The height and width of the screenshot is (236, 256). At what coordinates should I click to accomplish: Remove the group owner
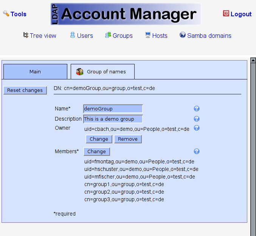128,139
